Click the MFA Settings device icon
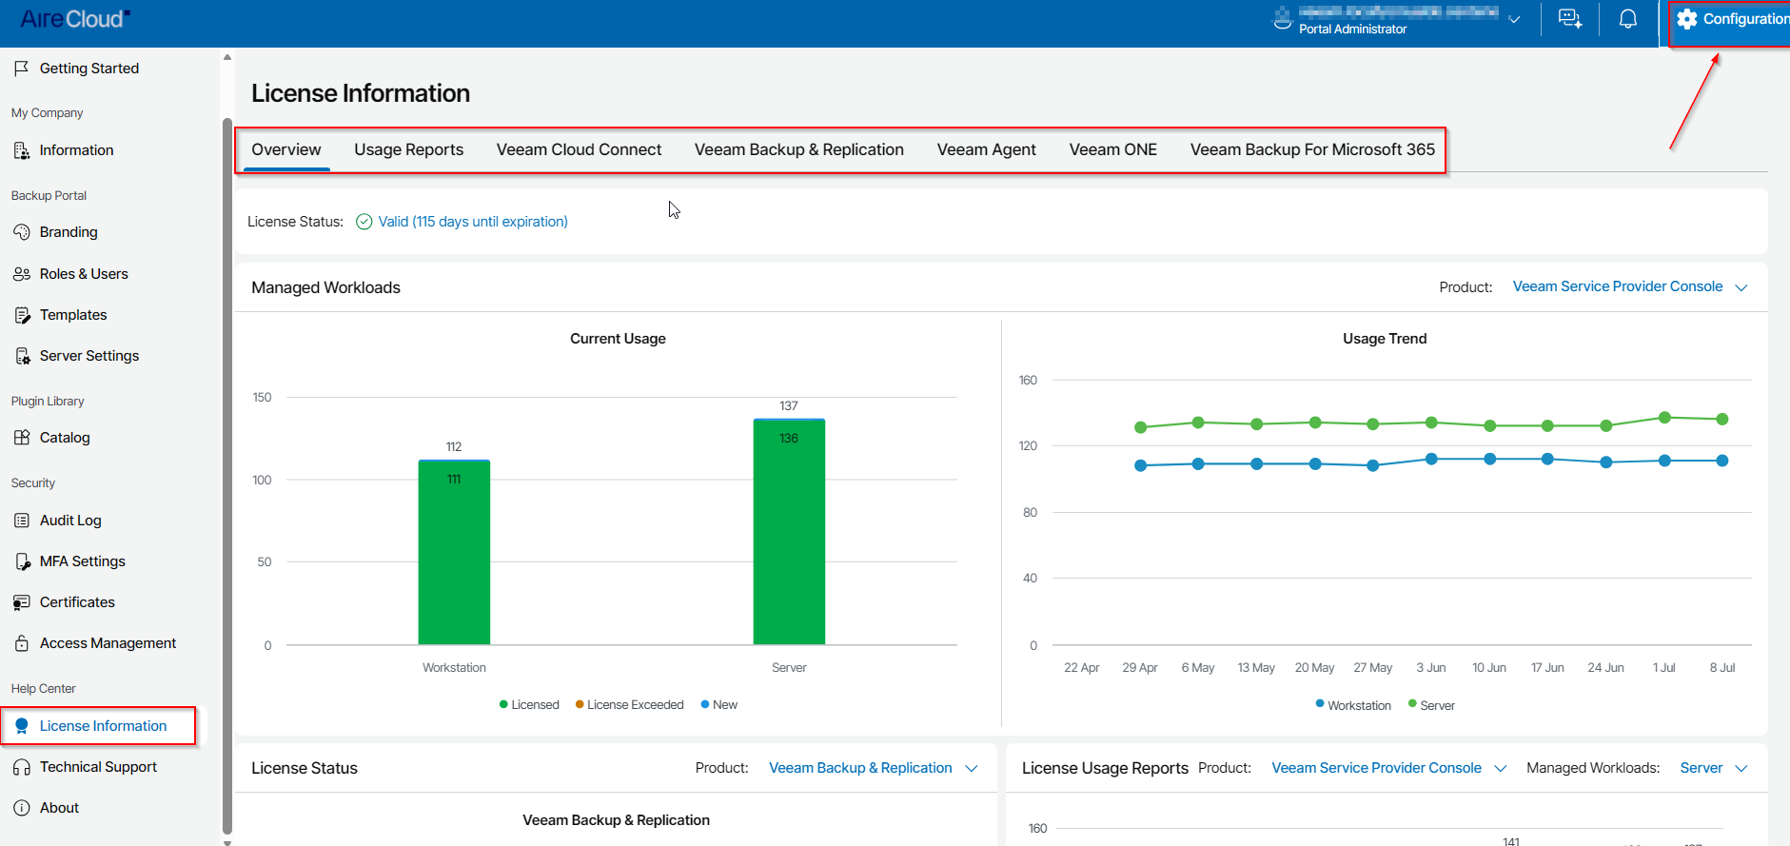 [x=22, y=561]
